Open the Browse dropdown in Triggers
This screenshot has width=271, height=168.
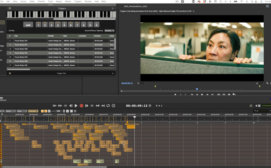click(109, 31)
